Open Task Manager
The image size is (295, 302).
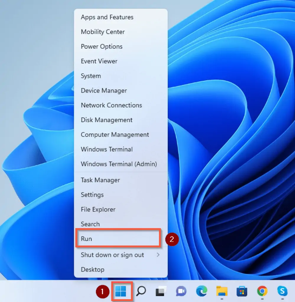coord(121,180)
